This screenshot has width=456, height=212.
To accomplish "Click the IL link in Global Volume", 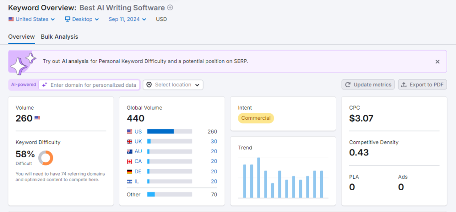I will point(137,181).
